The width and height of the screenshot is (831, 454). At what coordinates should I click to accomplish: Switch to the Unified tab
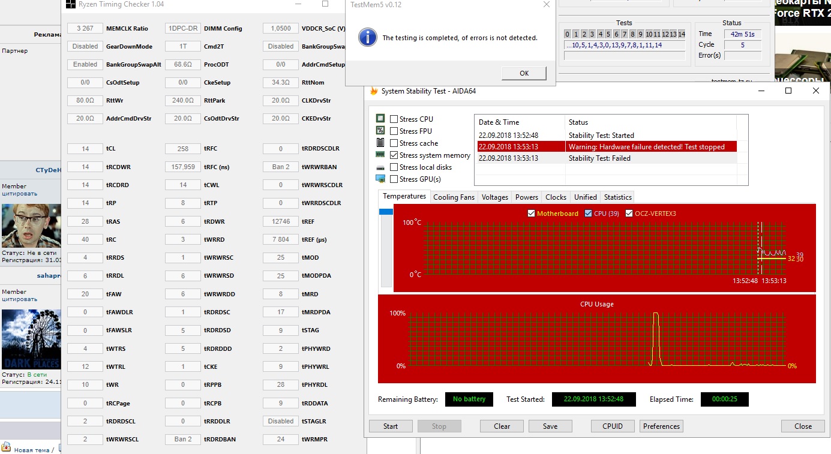click(586, 197)
